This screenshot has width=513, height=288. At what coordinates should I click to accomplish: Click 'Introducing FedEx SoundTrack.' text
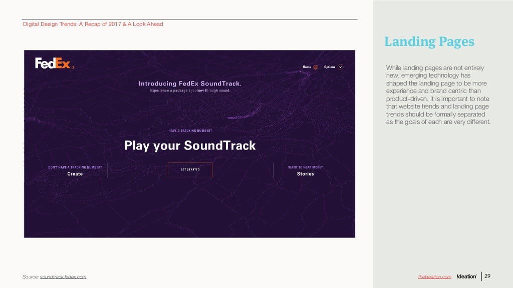pos(190,83)
